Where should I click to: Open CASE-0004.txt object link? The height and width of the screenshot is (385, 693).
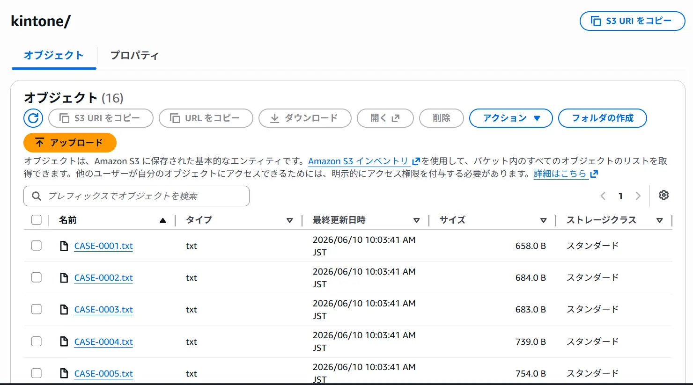[x=103, y=342]
